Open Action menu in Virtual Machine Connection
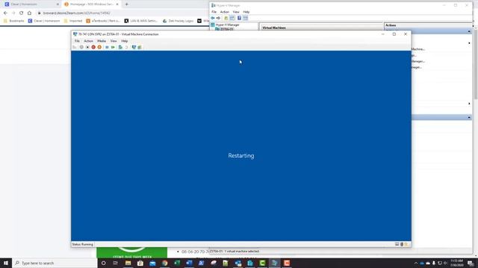This screenshot has height=268, width=478. (x=88, y=41)
